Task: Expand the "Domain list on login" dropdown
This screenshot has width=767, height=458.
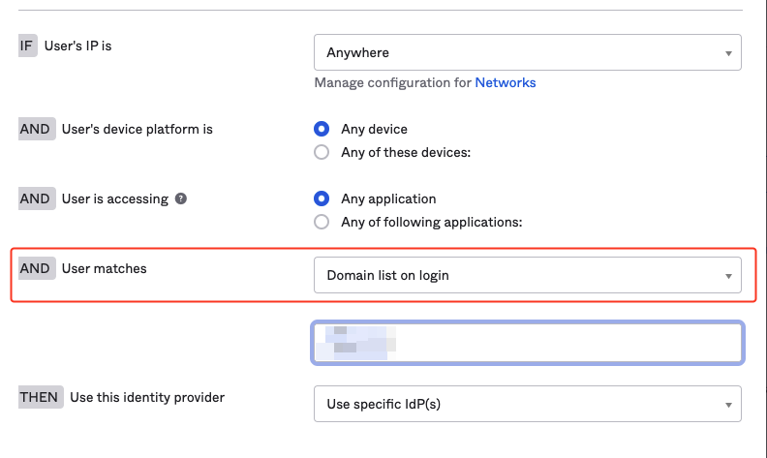Action: click(528, 275)
